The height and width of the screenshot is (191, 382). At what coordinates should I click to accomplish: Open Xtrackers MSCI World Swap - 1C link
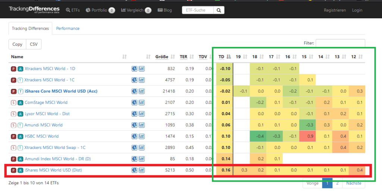[x=55, y=147]
